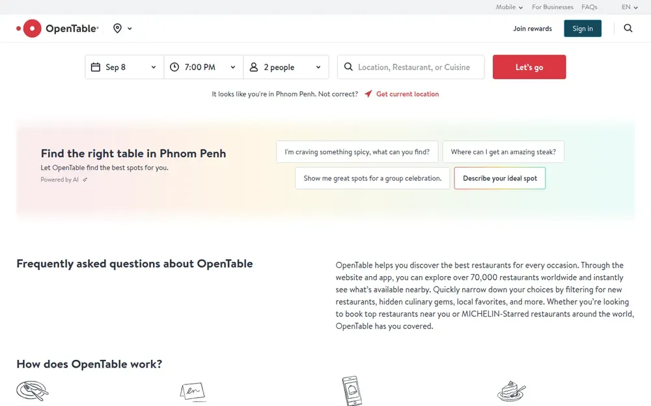Click Get current location link

click(x=408, y=94)
